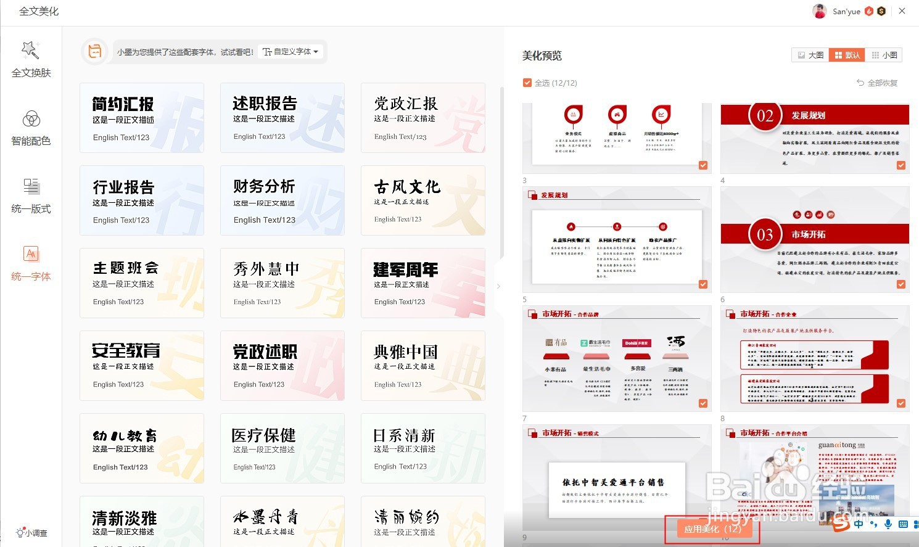Choose the 医疗保健 font scheme

(282, 448)
